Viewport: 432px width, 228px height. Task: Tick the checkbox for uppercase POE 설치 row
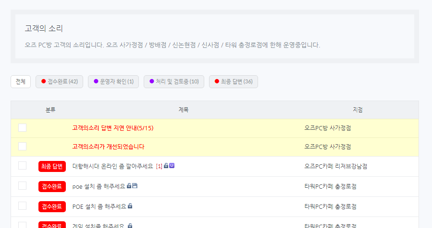[22, 206]
